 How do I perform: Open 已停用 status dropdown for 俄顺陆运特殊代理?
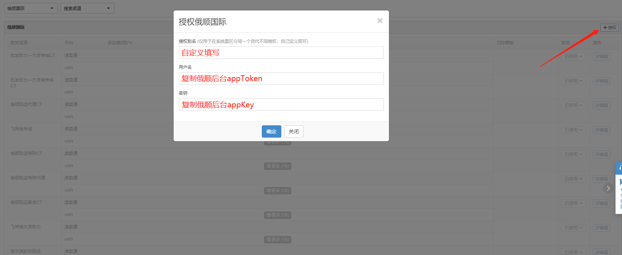(573, 179)
